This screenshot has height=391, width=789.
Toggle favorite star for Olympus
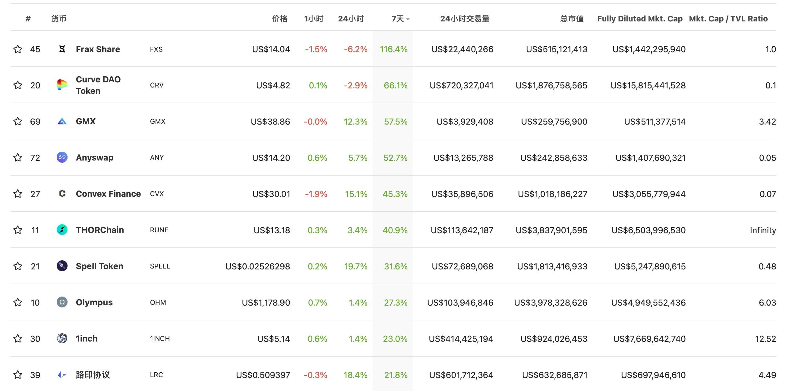click(x=18, y=302)
